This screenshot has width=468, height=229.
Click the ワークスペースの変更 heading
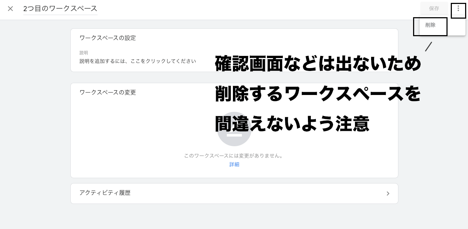(108, 92)
